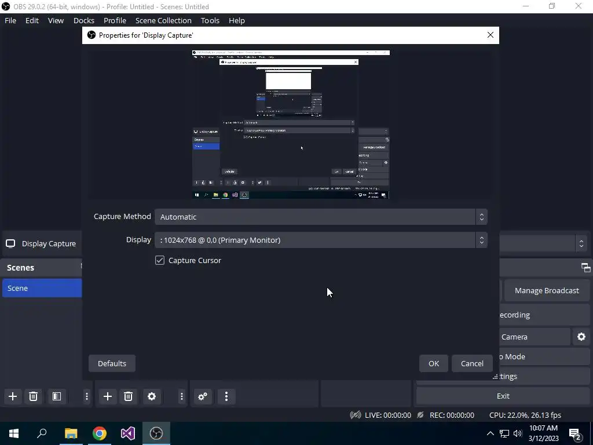
Task: Click Cancel in Display Capture properties
Action: [x=472, y=363]
